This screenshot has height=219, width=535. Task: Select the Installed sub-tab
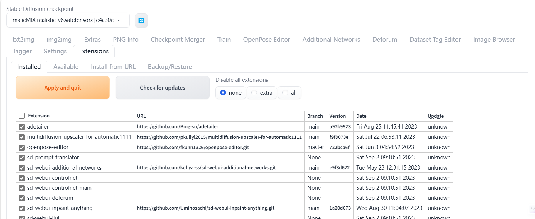pos(29,67)
